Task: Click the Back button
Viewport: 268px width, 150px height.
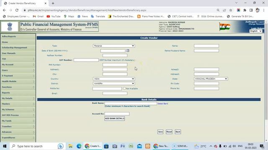Action: pos(178,132)
